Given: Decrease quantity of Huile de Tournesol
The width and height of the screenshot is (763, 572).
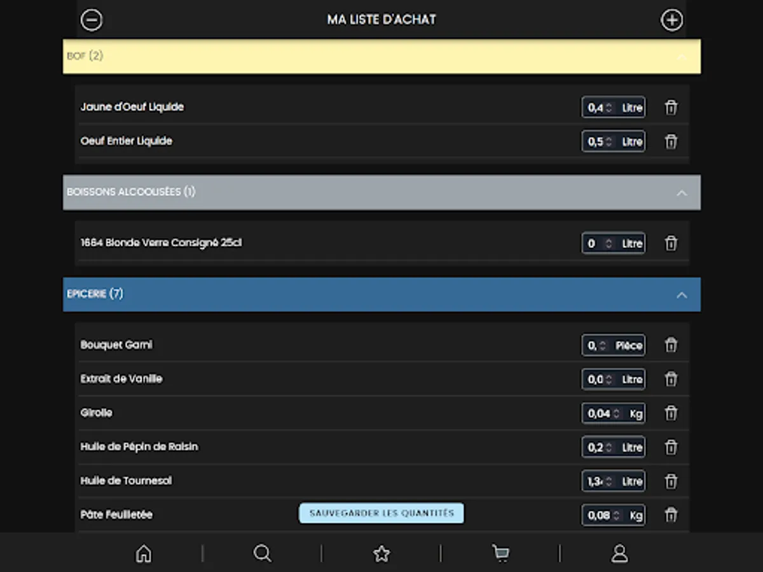Looking at the screenshot, I should tap(608, 484).
